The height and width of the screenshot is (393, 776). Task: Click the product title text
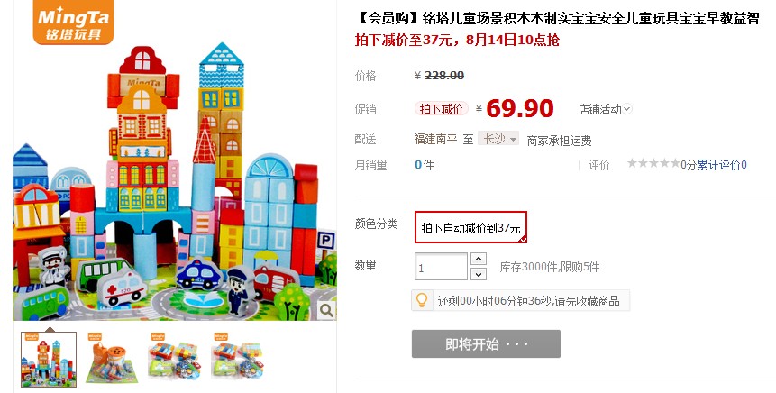pos(557,18)
